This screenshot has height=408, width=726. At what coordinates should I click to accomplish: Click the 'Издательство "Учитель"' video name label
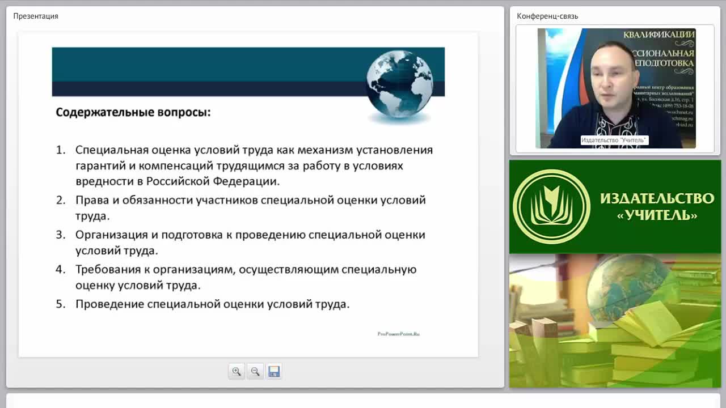[x=614, y=140]
